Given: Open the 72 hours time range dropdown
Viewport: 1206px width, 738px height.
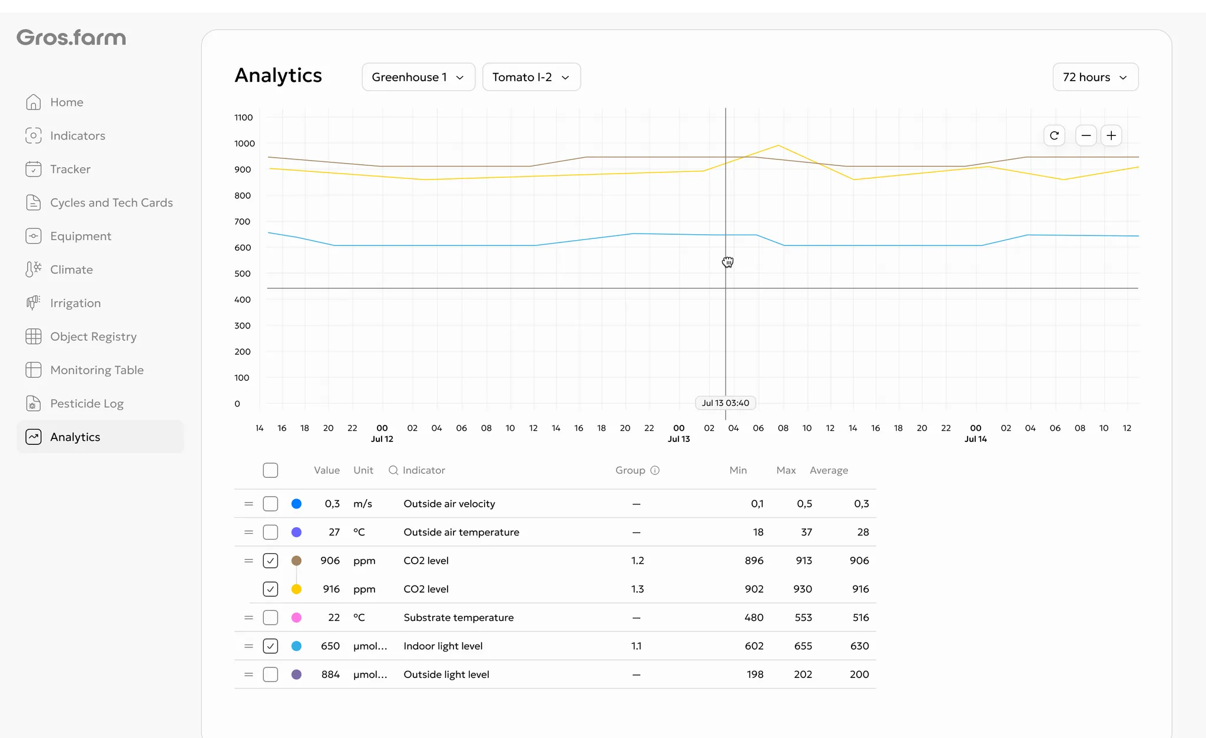Looking at the screenshot, I should (1095, 77).
